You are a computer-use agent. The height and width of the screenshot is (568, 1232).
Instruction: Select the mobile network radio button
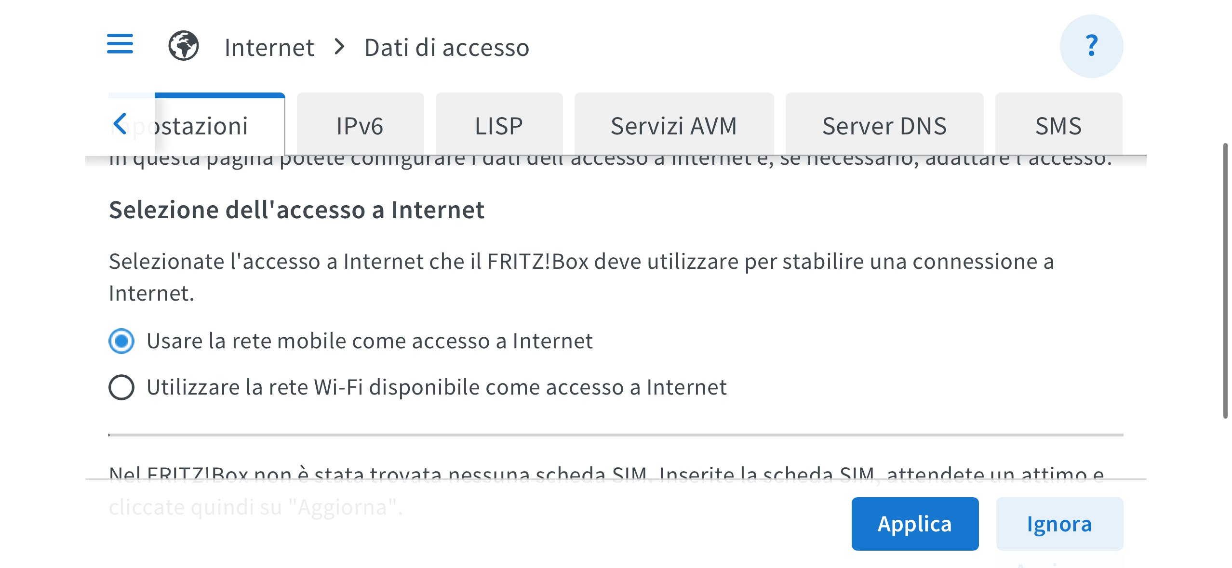pyautogui.click(x=121, y=341)
